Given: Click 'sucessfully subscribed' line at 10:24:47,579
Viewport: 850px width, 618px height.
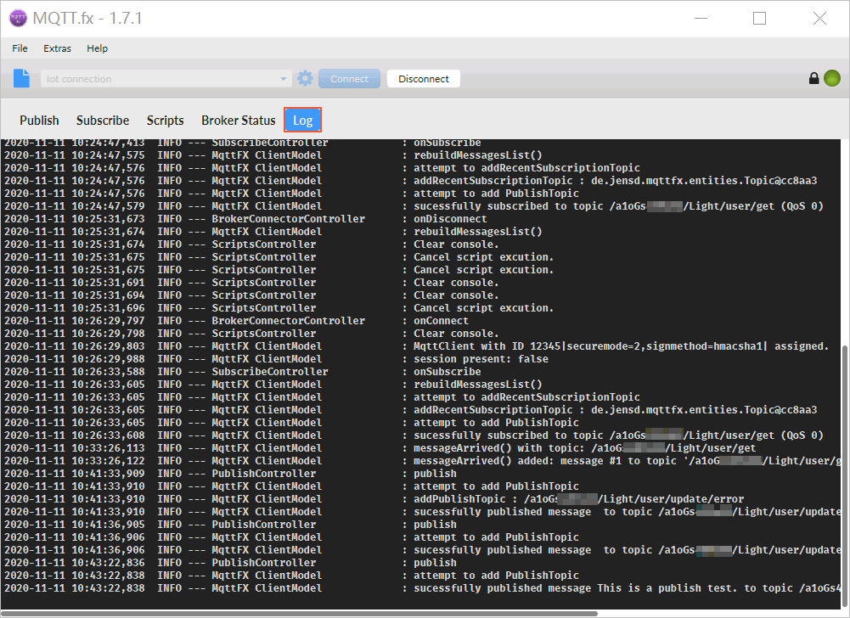Looking at the screenshot, I should (x=618, y=206).
